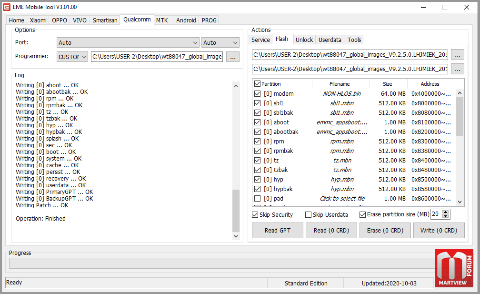Click 'Operation: Finished' log line
The width and height of the screenshot is (480, 294).
coord(41,218)
